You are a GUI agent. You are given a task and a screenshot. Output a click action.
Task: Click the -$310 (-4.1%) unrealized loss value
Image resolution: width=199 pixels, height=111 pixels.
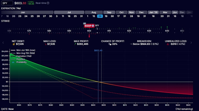(177, 44)
